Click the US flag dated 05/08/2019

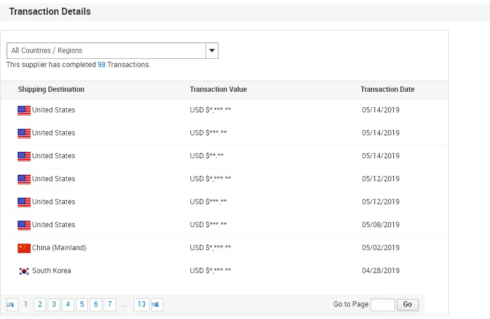point(24,225)
